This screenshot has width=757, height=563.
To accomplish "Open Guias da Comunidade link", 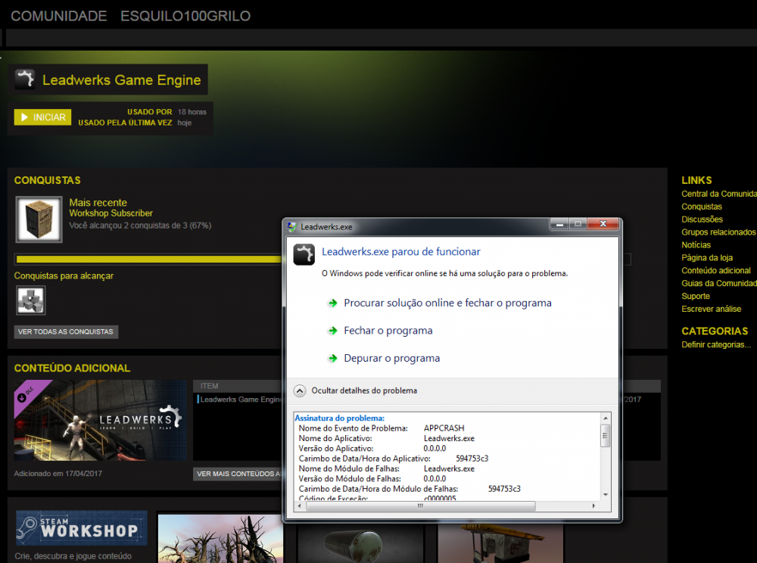I will (x=719, y=283).
